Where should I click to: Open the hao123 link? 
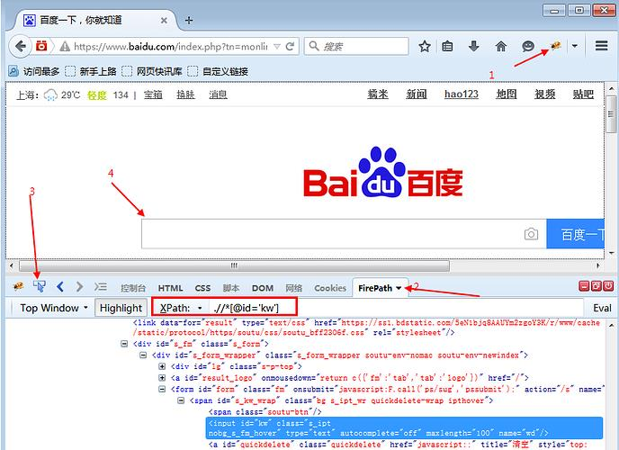coord(461,94)
